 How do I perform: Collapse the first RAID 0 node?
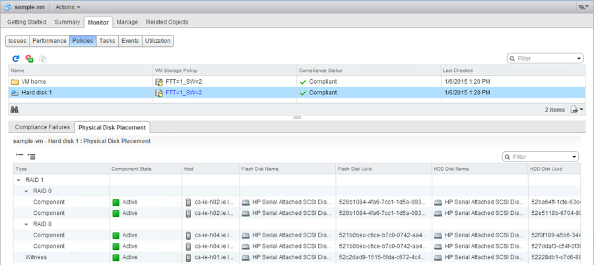tap(27, 191)
